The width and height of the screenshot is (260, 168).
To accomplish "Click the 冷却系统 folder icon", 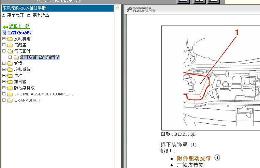I will 10,70.
